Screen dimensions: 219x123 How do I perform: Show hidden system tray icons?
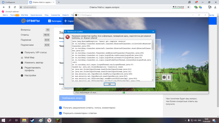pos(185,120)
